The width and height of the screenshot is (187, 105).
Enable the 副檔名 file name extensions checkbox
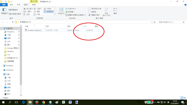pyautogui.click(x=92, y=12)
